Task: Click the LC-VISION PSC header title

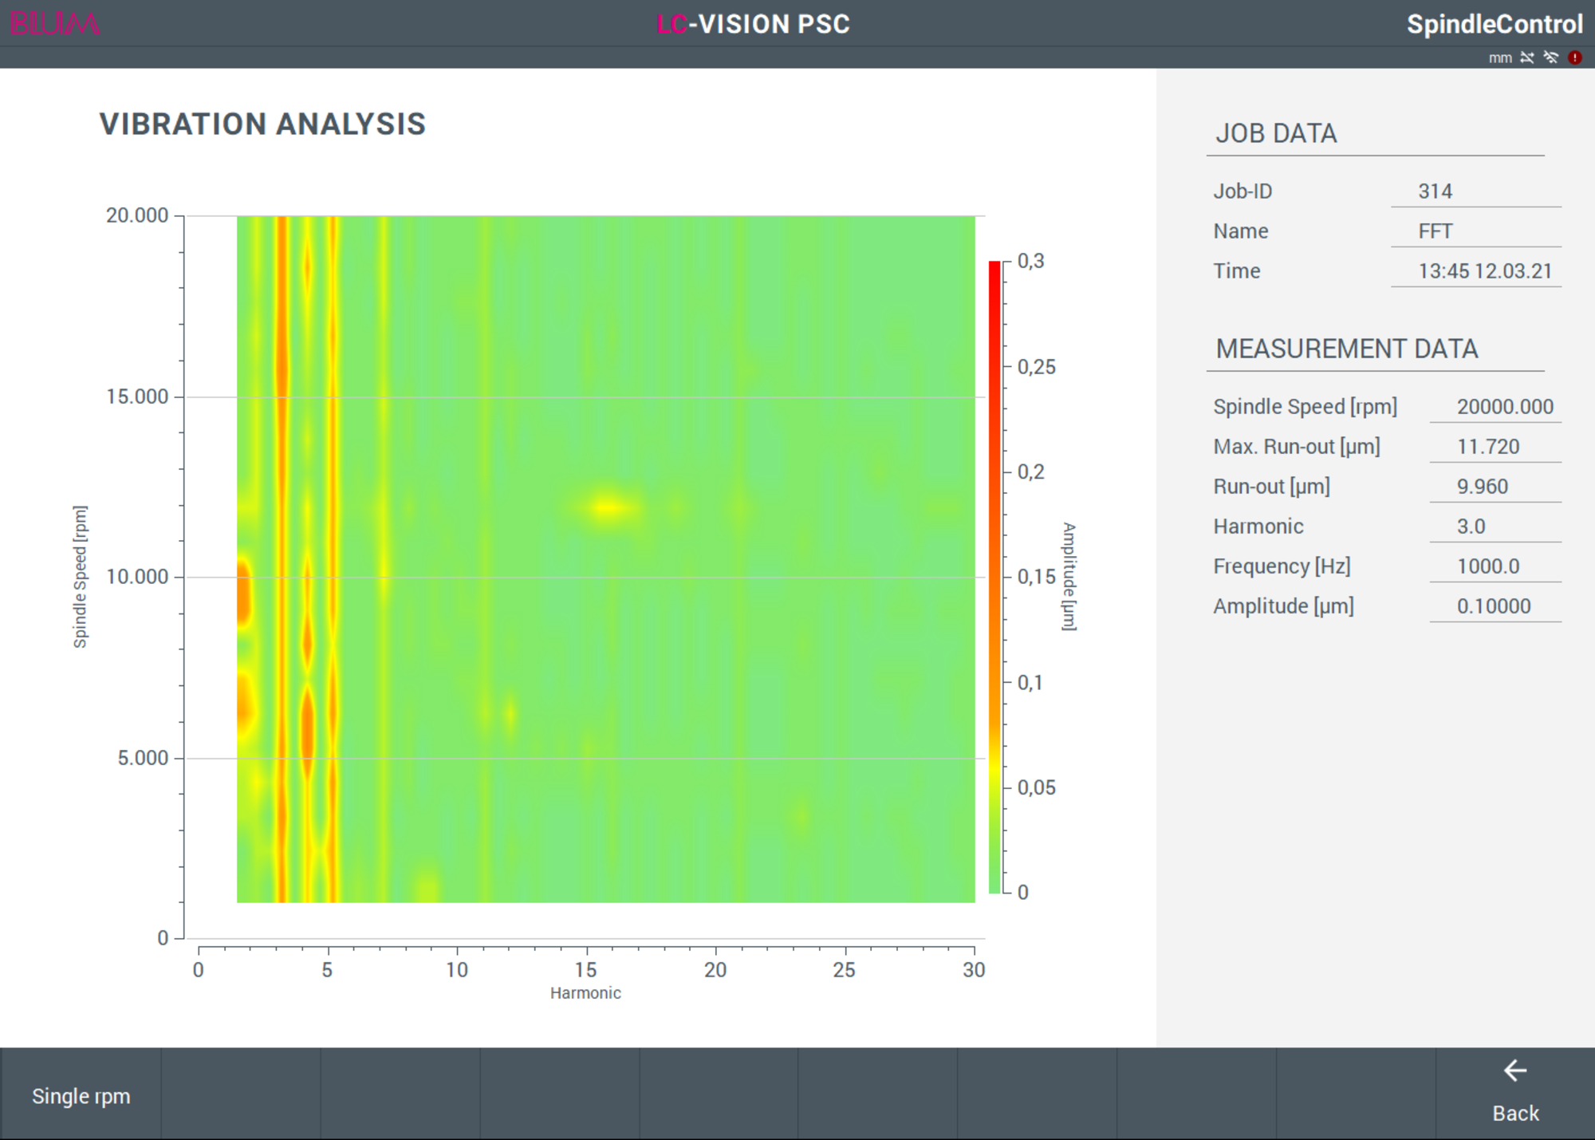Action: click(x=753, y=24)
